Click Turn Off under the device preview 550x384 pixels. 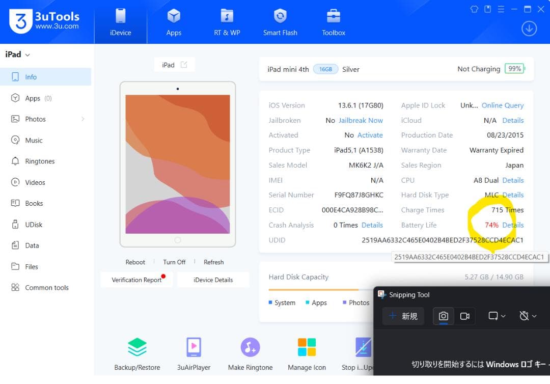click(x=174, y=262)
